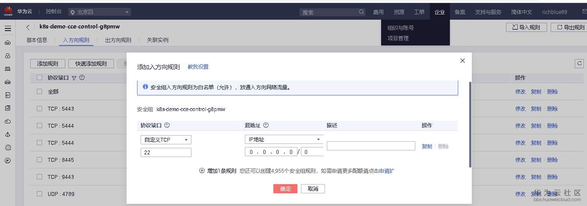Image resolution: width=587 pixels, height=206 pixels.
Task: Click the 添加规则 button
Action: pyautogui.click(x=48, y=64)
